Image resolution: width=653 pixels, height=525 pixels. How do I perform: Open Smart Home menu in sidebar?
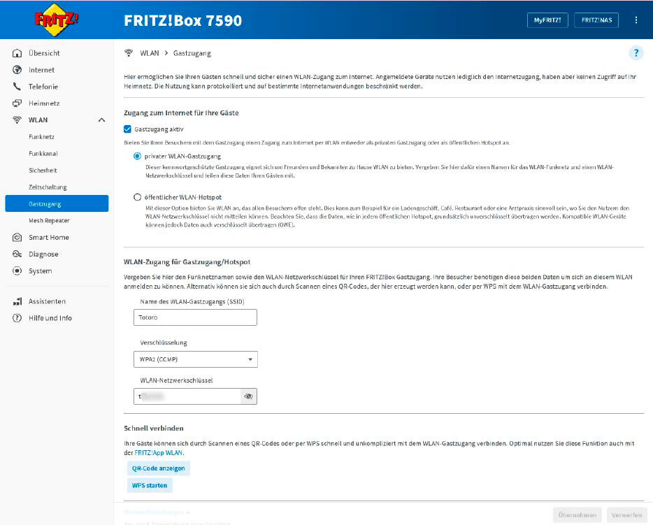[49, 237]
